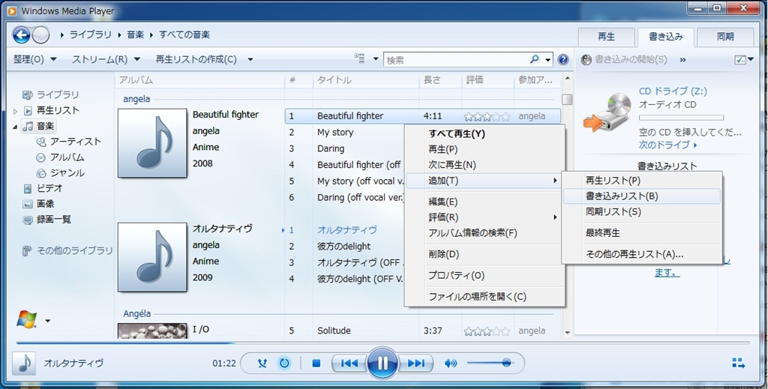The height and width of the screenshot is (389, 768).
Task: Open the ストリーム(R) dropdown
Action: coord(106,59)
